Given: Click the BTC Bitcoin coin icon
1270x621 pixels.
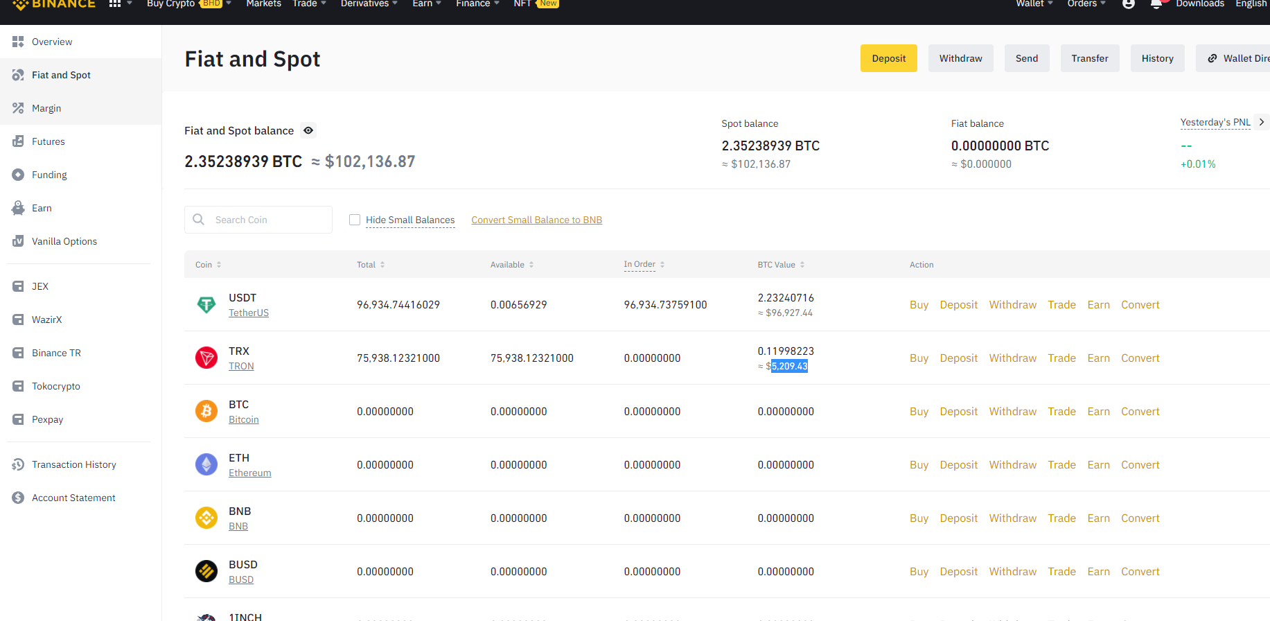Looking at the screenshot, I should click(206, 411).
